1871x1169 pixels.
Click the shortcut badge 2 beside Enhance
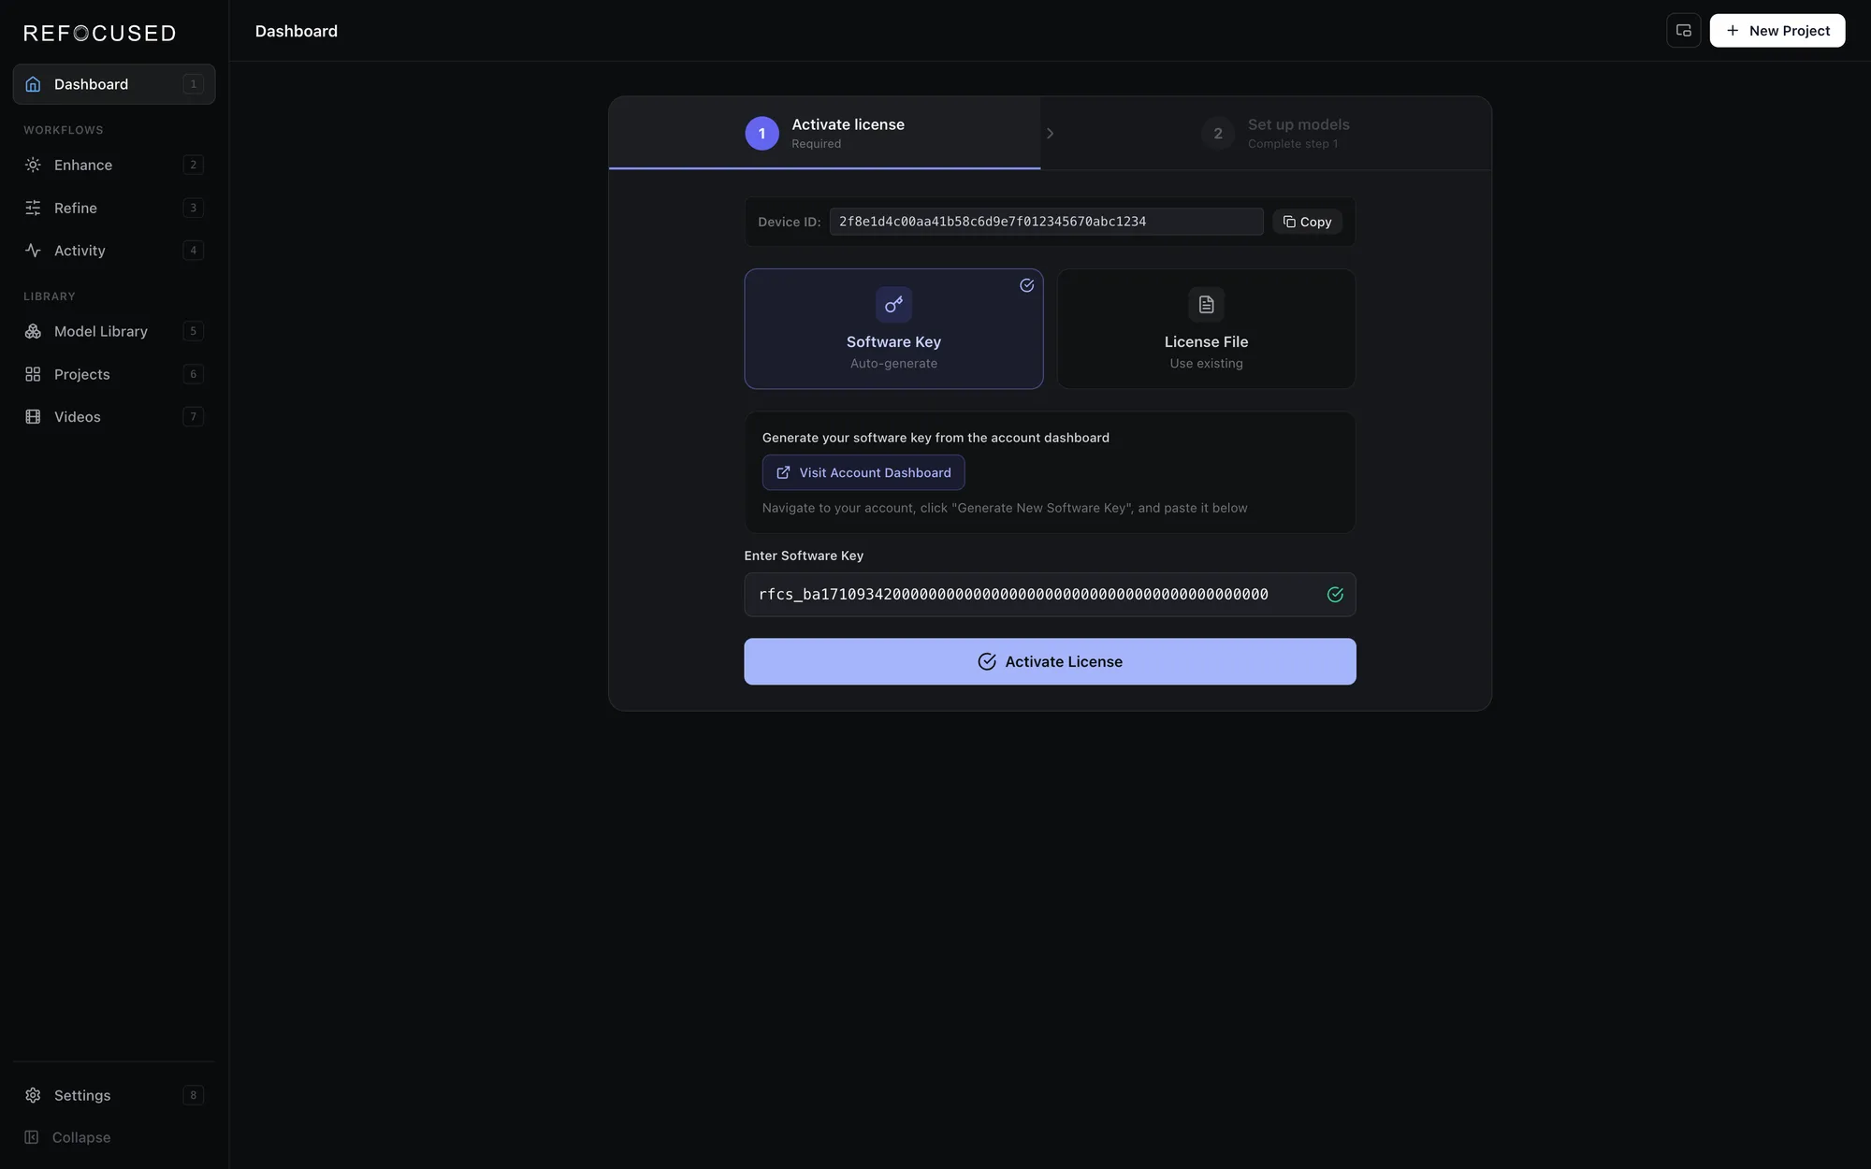tap(194, 165)
